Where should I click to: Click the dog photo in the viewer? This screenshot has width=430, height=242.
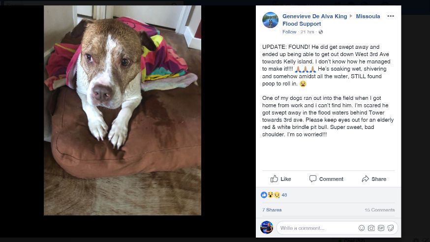click(123, 110)
